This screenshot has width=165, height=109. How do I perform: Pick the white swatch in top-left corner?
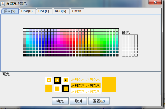pyautogui.click(x=25, y=30)
